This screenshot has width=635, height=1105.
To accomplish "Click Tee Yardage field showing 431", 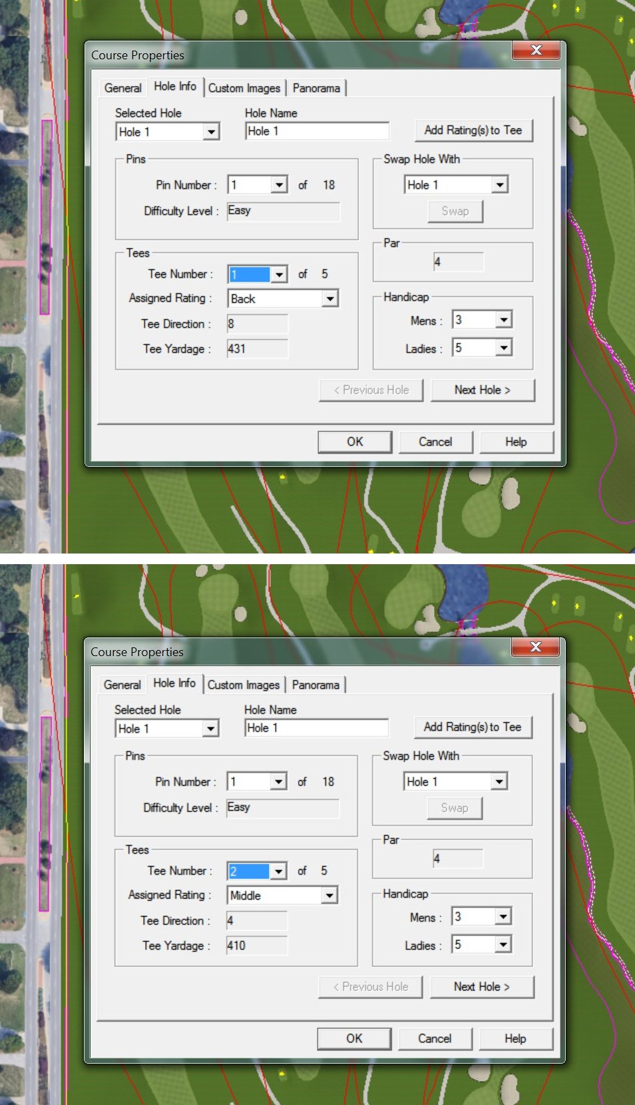I will click(258, 349).
